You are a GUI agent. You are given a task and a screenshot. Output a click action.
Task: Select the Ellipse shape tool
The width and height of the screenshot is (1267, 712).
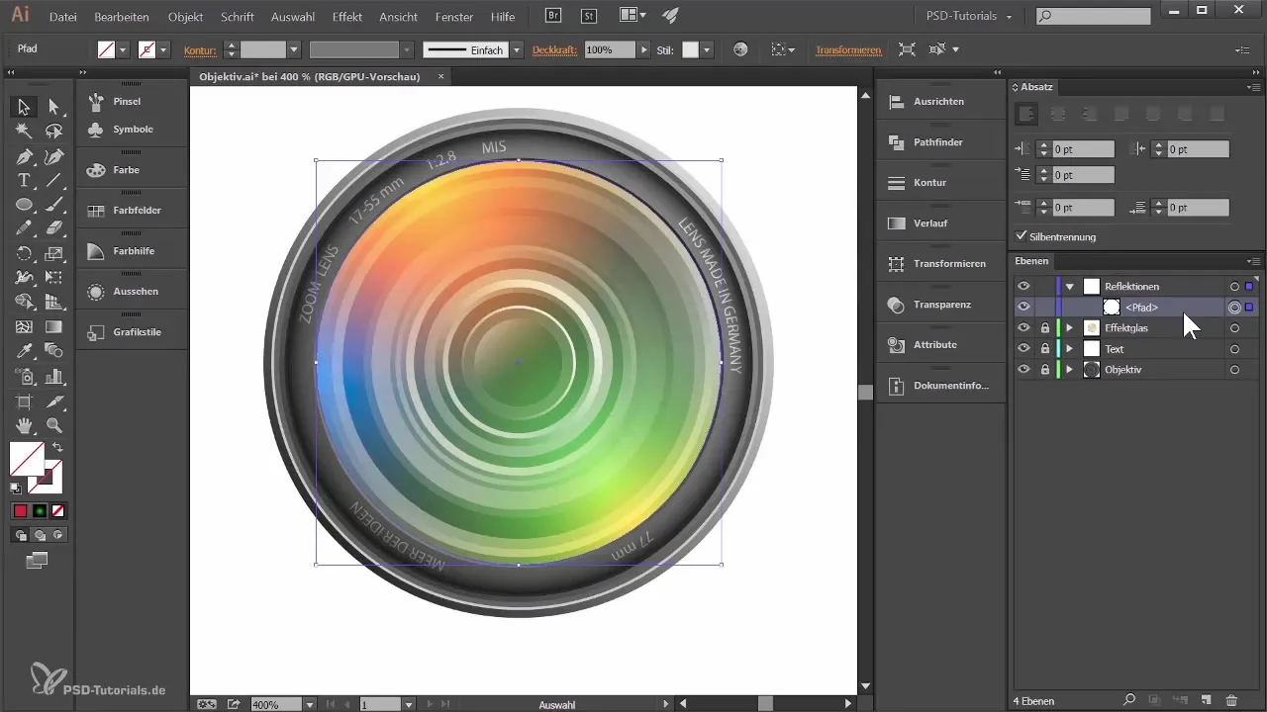(x=24, y=205)
